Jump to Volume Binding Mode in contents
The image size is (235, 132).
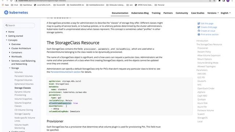tap(208, 63)
